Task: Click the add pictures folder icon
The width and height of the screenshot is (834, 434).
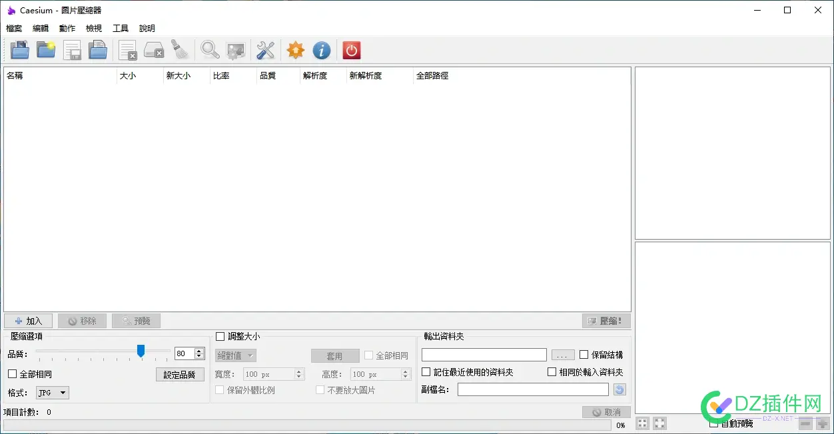Action: pos(20,50)
